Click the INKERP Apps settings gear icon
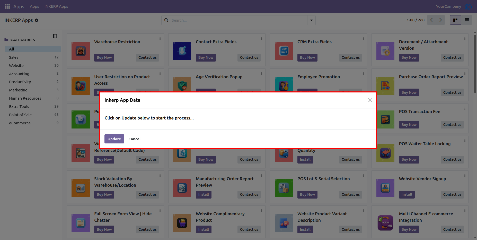The height and width of the screenshot is (240, 477). (37, 20)
